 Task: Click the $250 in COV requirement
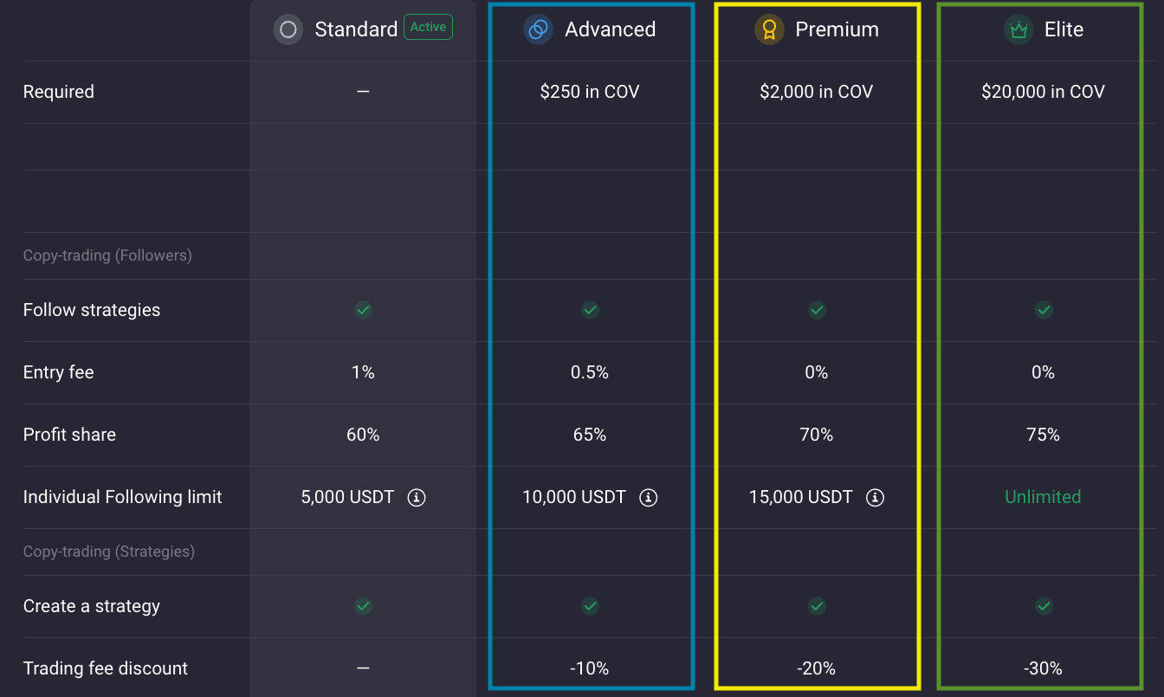pyautogui.click(x=590, y=93)
